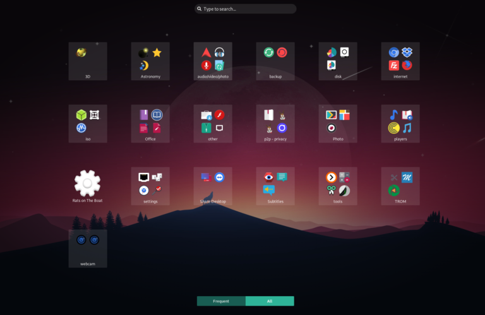Open the Office app folder

150,122
